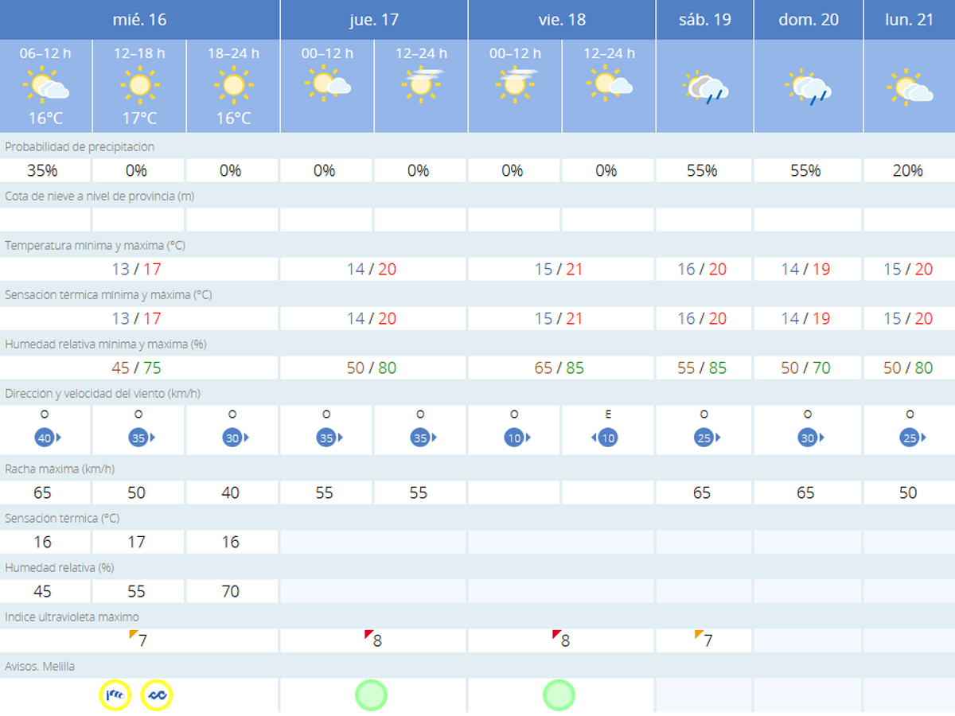Click Wednesday's orange UV index flag
This screenshot has width=955, height=716.
click(x=134, y=634)
